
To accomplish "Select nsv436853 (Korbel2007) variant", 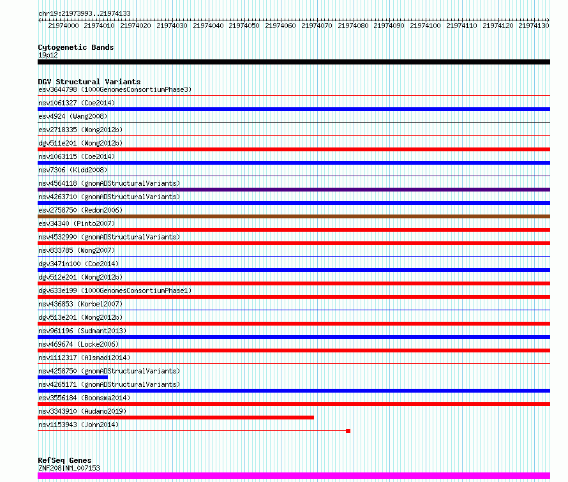I will point(80,304).
